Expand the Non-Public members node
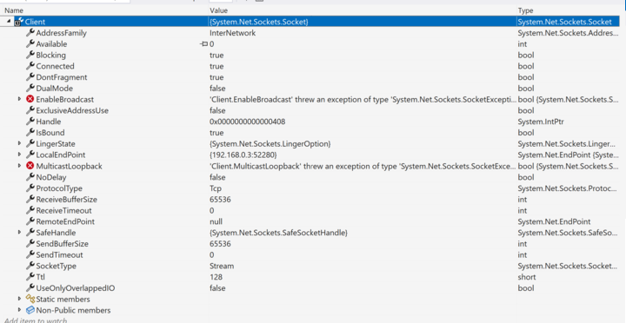626x323 pixels. tap(19, 310)
